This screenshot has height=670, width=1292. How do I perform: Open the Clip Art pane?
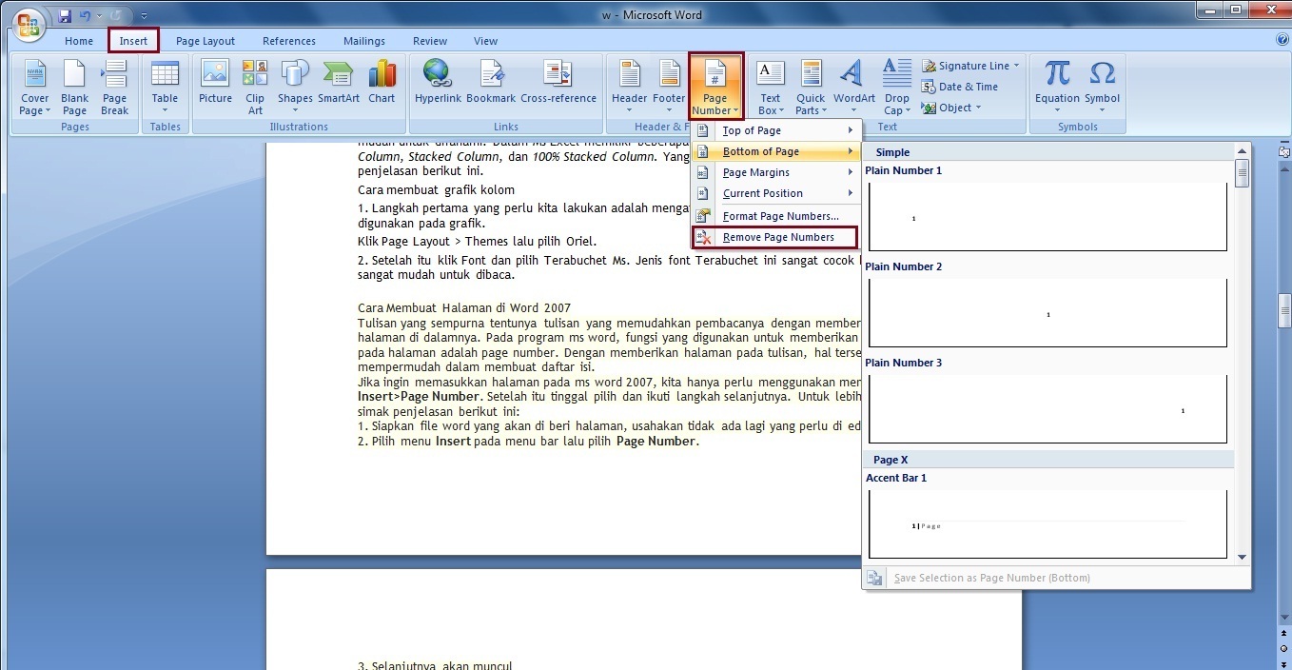pos(254,84)
